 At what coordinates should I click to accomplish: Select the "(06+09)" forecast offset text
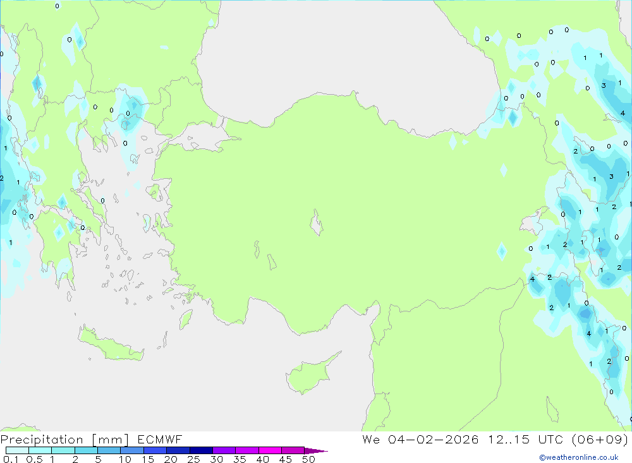pyautogui.click(x=600, y=440)
